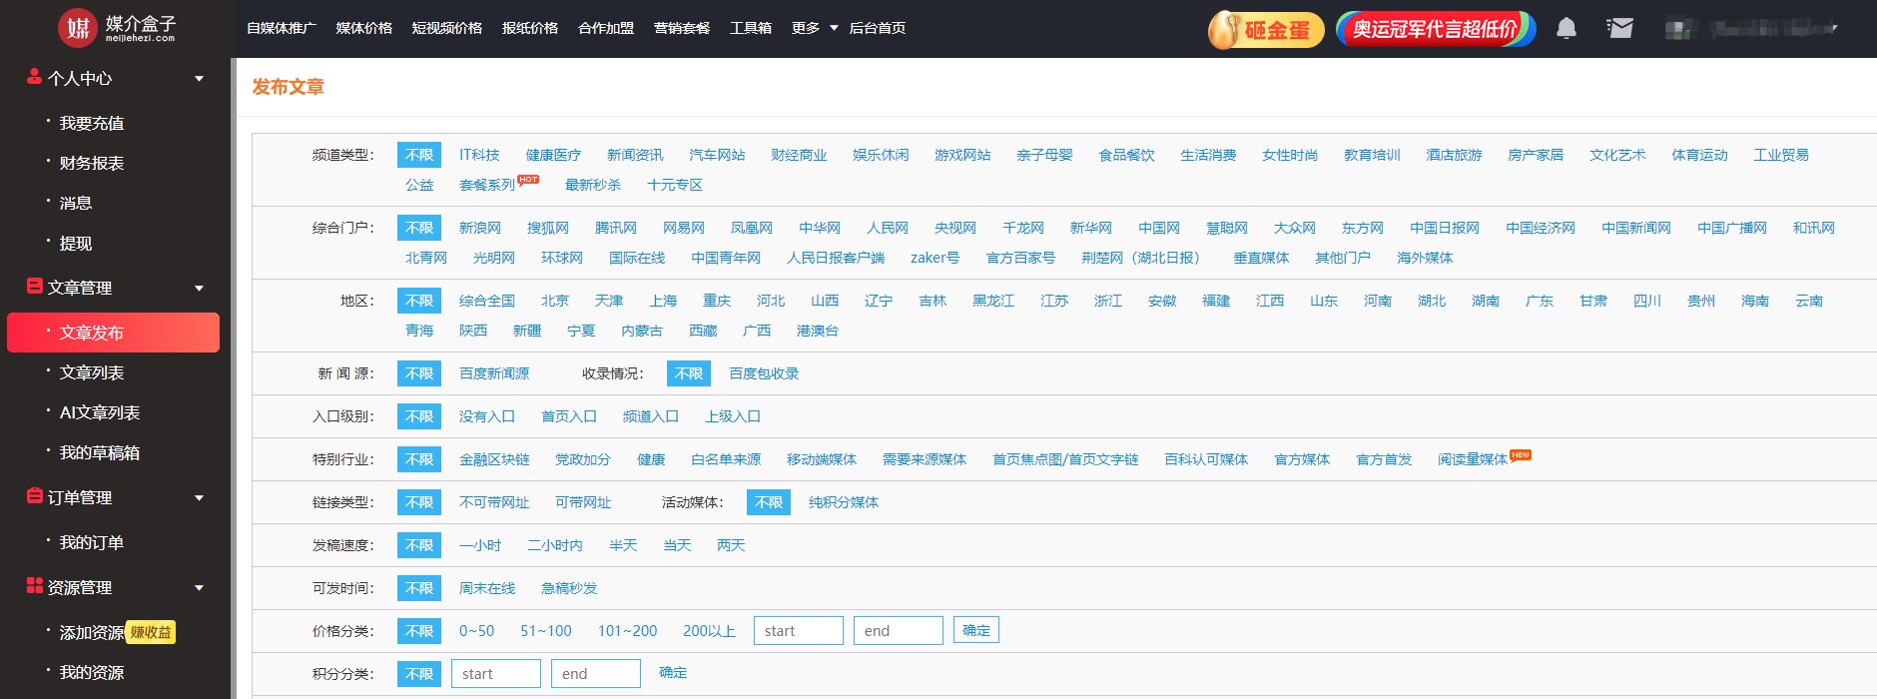
Task: Open 自媒体推广 in top navigation
Action: click(x=282, y=28)
